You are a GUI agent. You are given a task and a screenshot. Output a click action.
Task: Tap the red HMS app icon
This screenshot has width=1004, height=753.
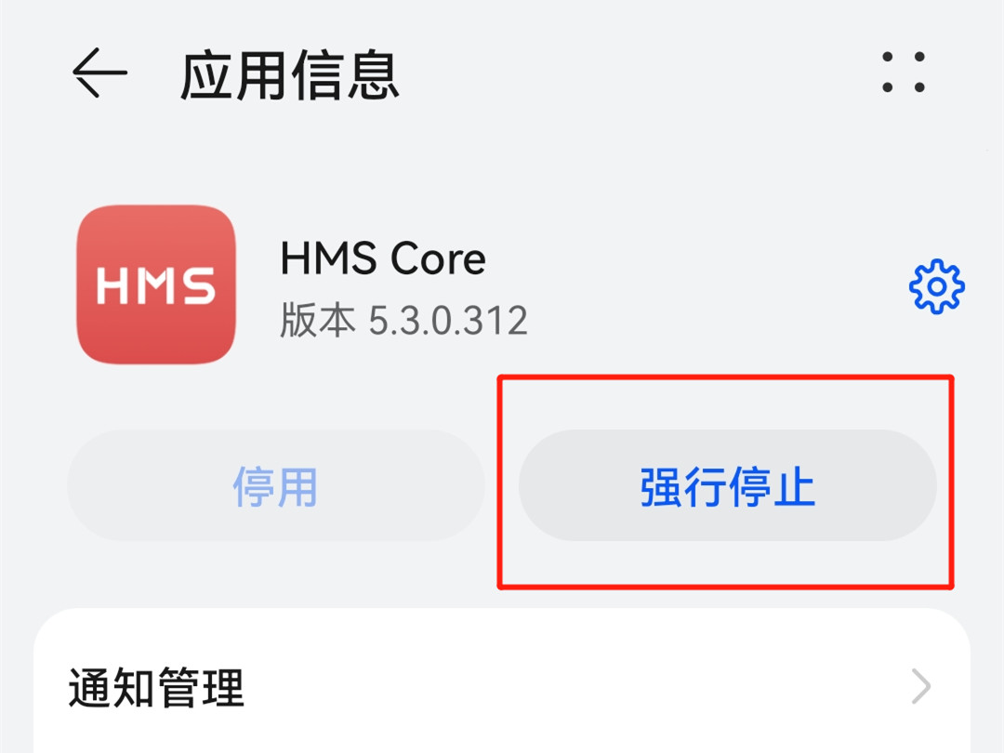(156, 284)
